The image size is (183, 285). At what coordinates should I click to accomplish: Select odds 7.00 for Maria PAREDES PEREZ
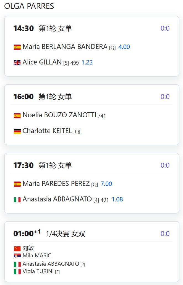coord(106,184)
